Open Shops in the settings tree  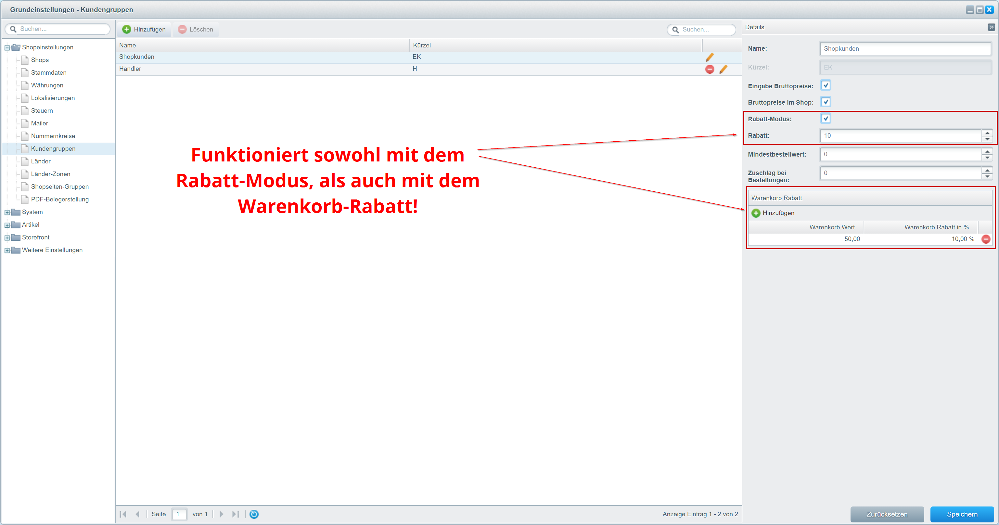40,60
